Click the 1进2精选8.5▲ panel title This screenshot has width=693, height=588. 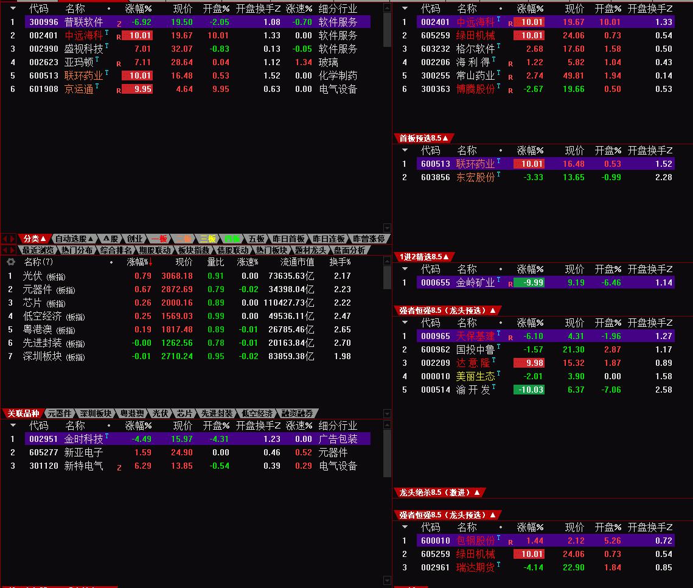tap(424, 257)
